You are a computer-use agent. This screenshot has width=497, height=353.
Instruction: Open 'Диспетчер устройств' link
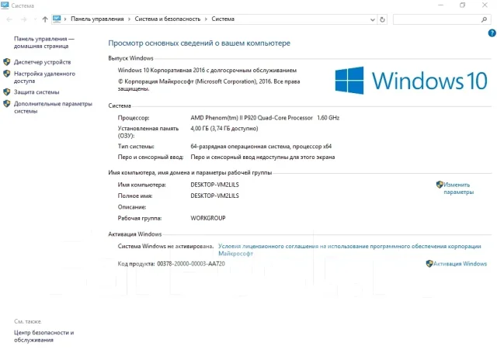pos(42,62)
